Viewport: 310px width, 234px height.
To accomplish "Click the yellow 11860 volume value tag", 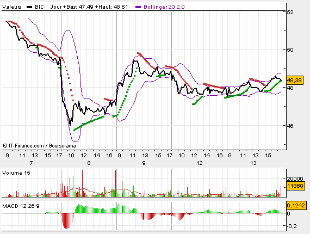I will click(295, 186).
